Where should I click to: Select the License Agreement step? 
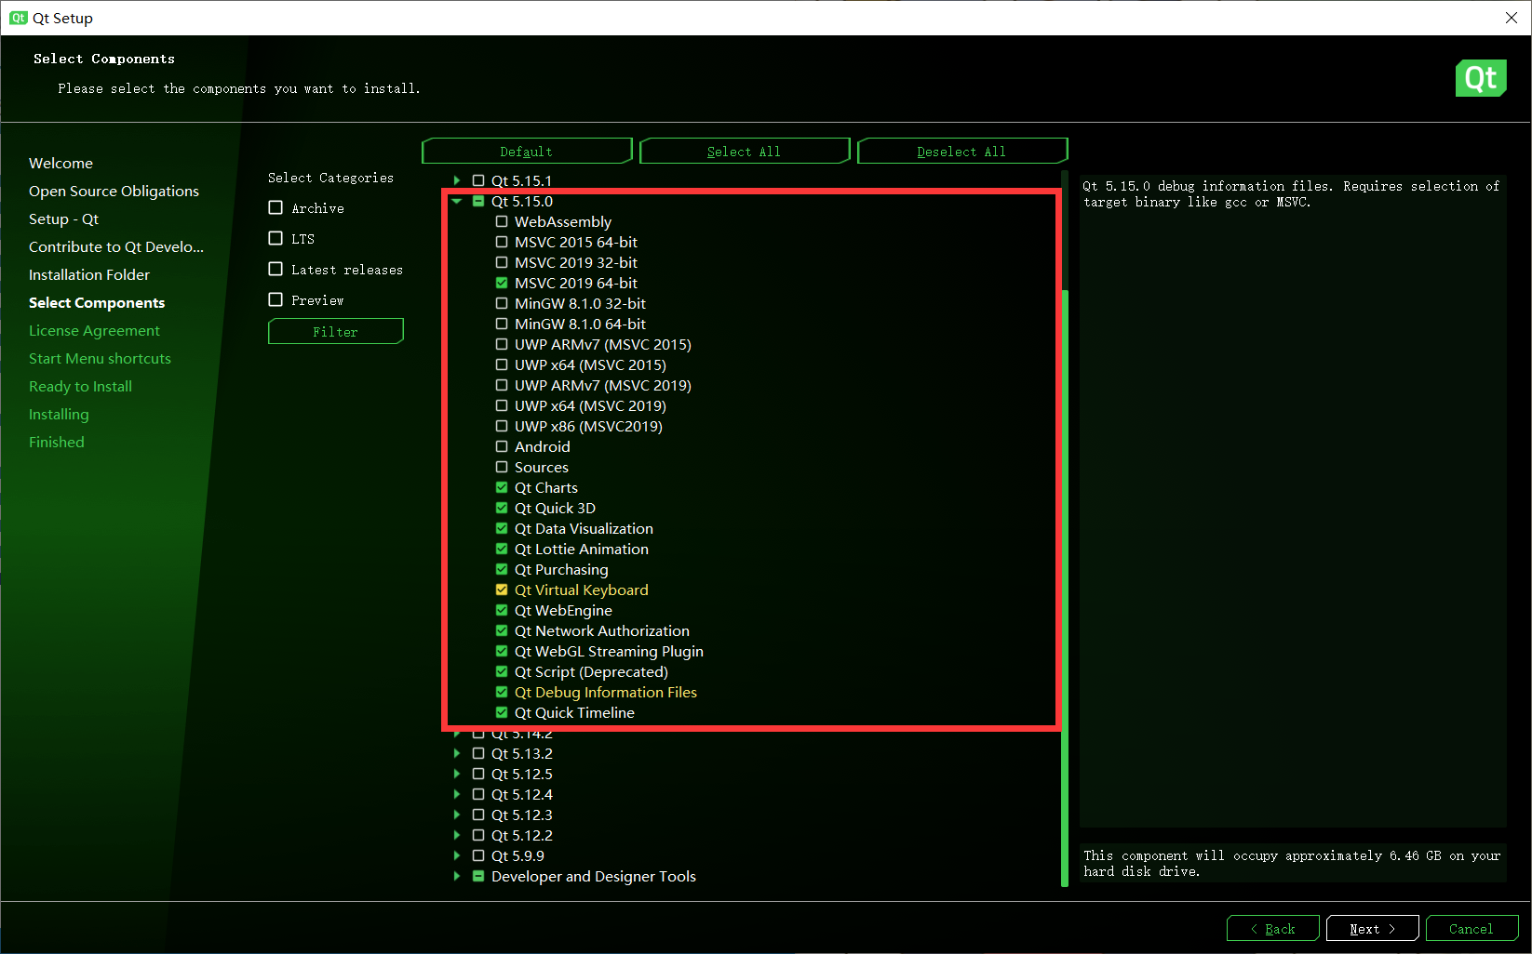point(94,330)
